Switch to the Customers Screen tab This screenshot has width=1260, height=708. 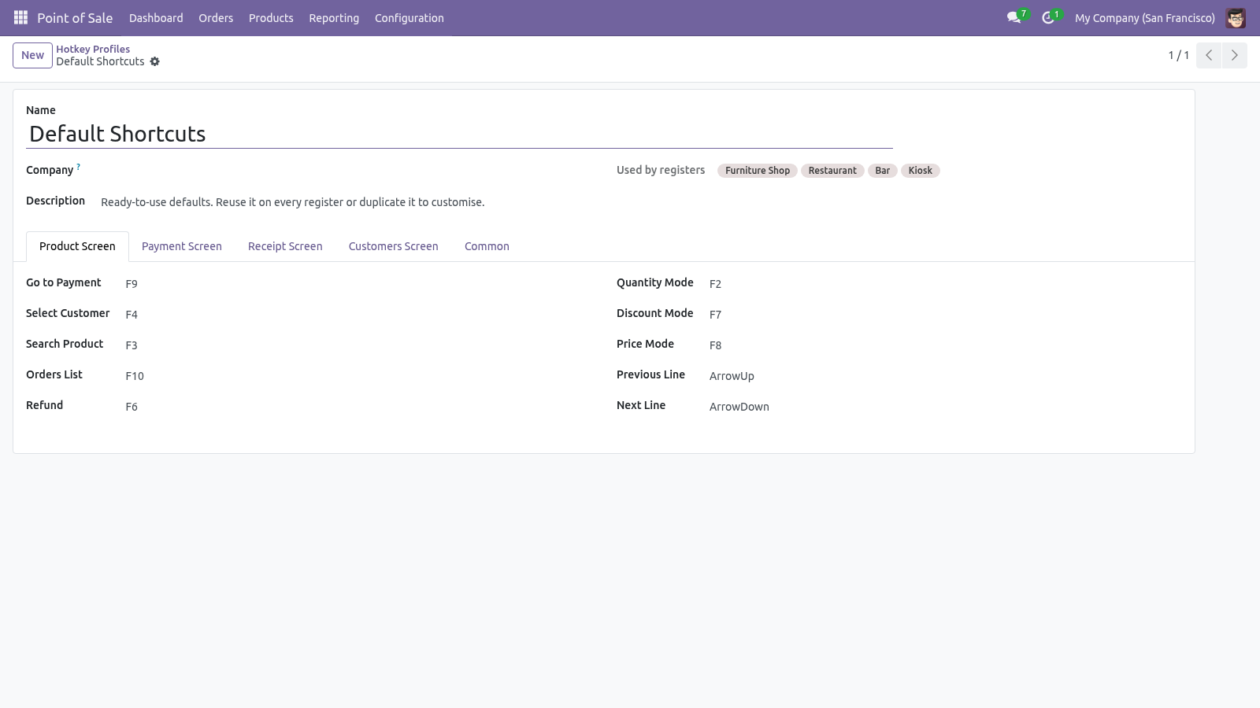point(394,246)
